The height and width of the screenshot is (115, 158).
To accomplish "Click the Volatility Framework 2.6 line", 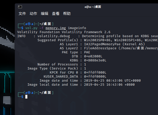I will 64,32.
